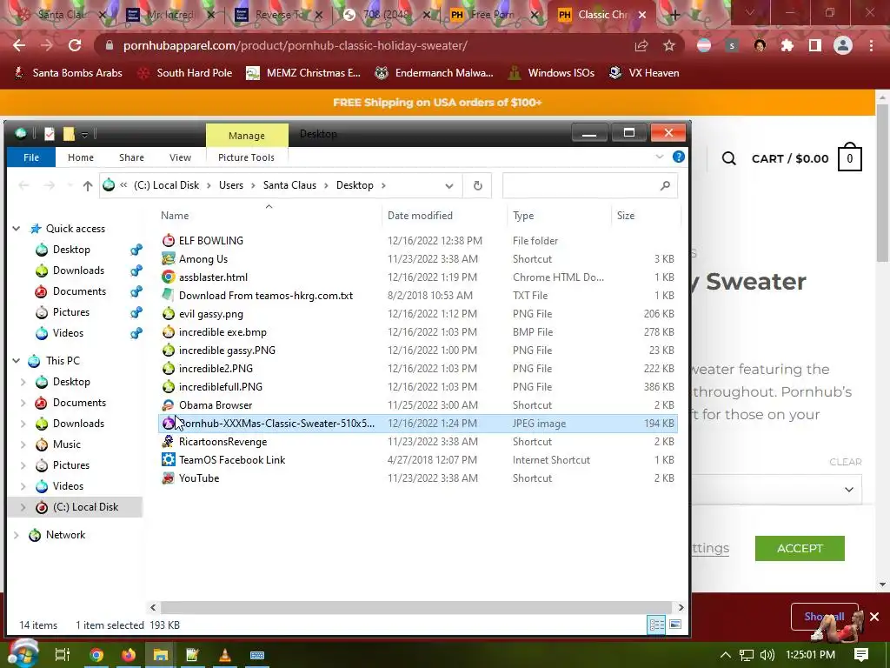Expand the Explorer ribbon chevron
Image resolution: width=890 pixels, height=668 pixels.
tap(660, 157)
